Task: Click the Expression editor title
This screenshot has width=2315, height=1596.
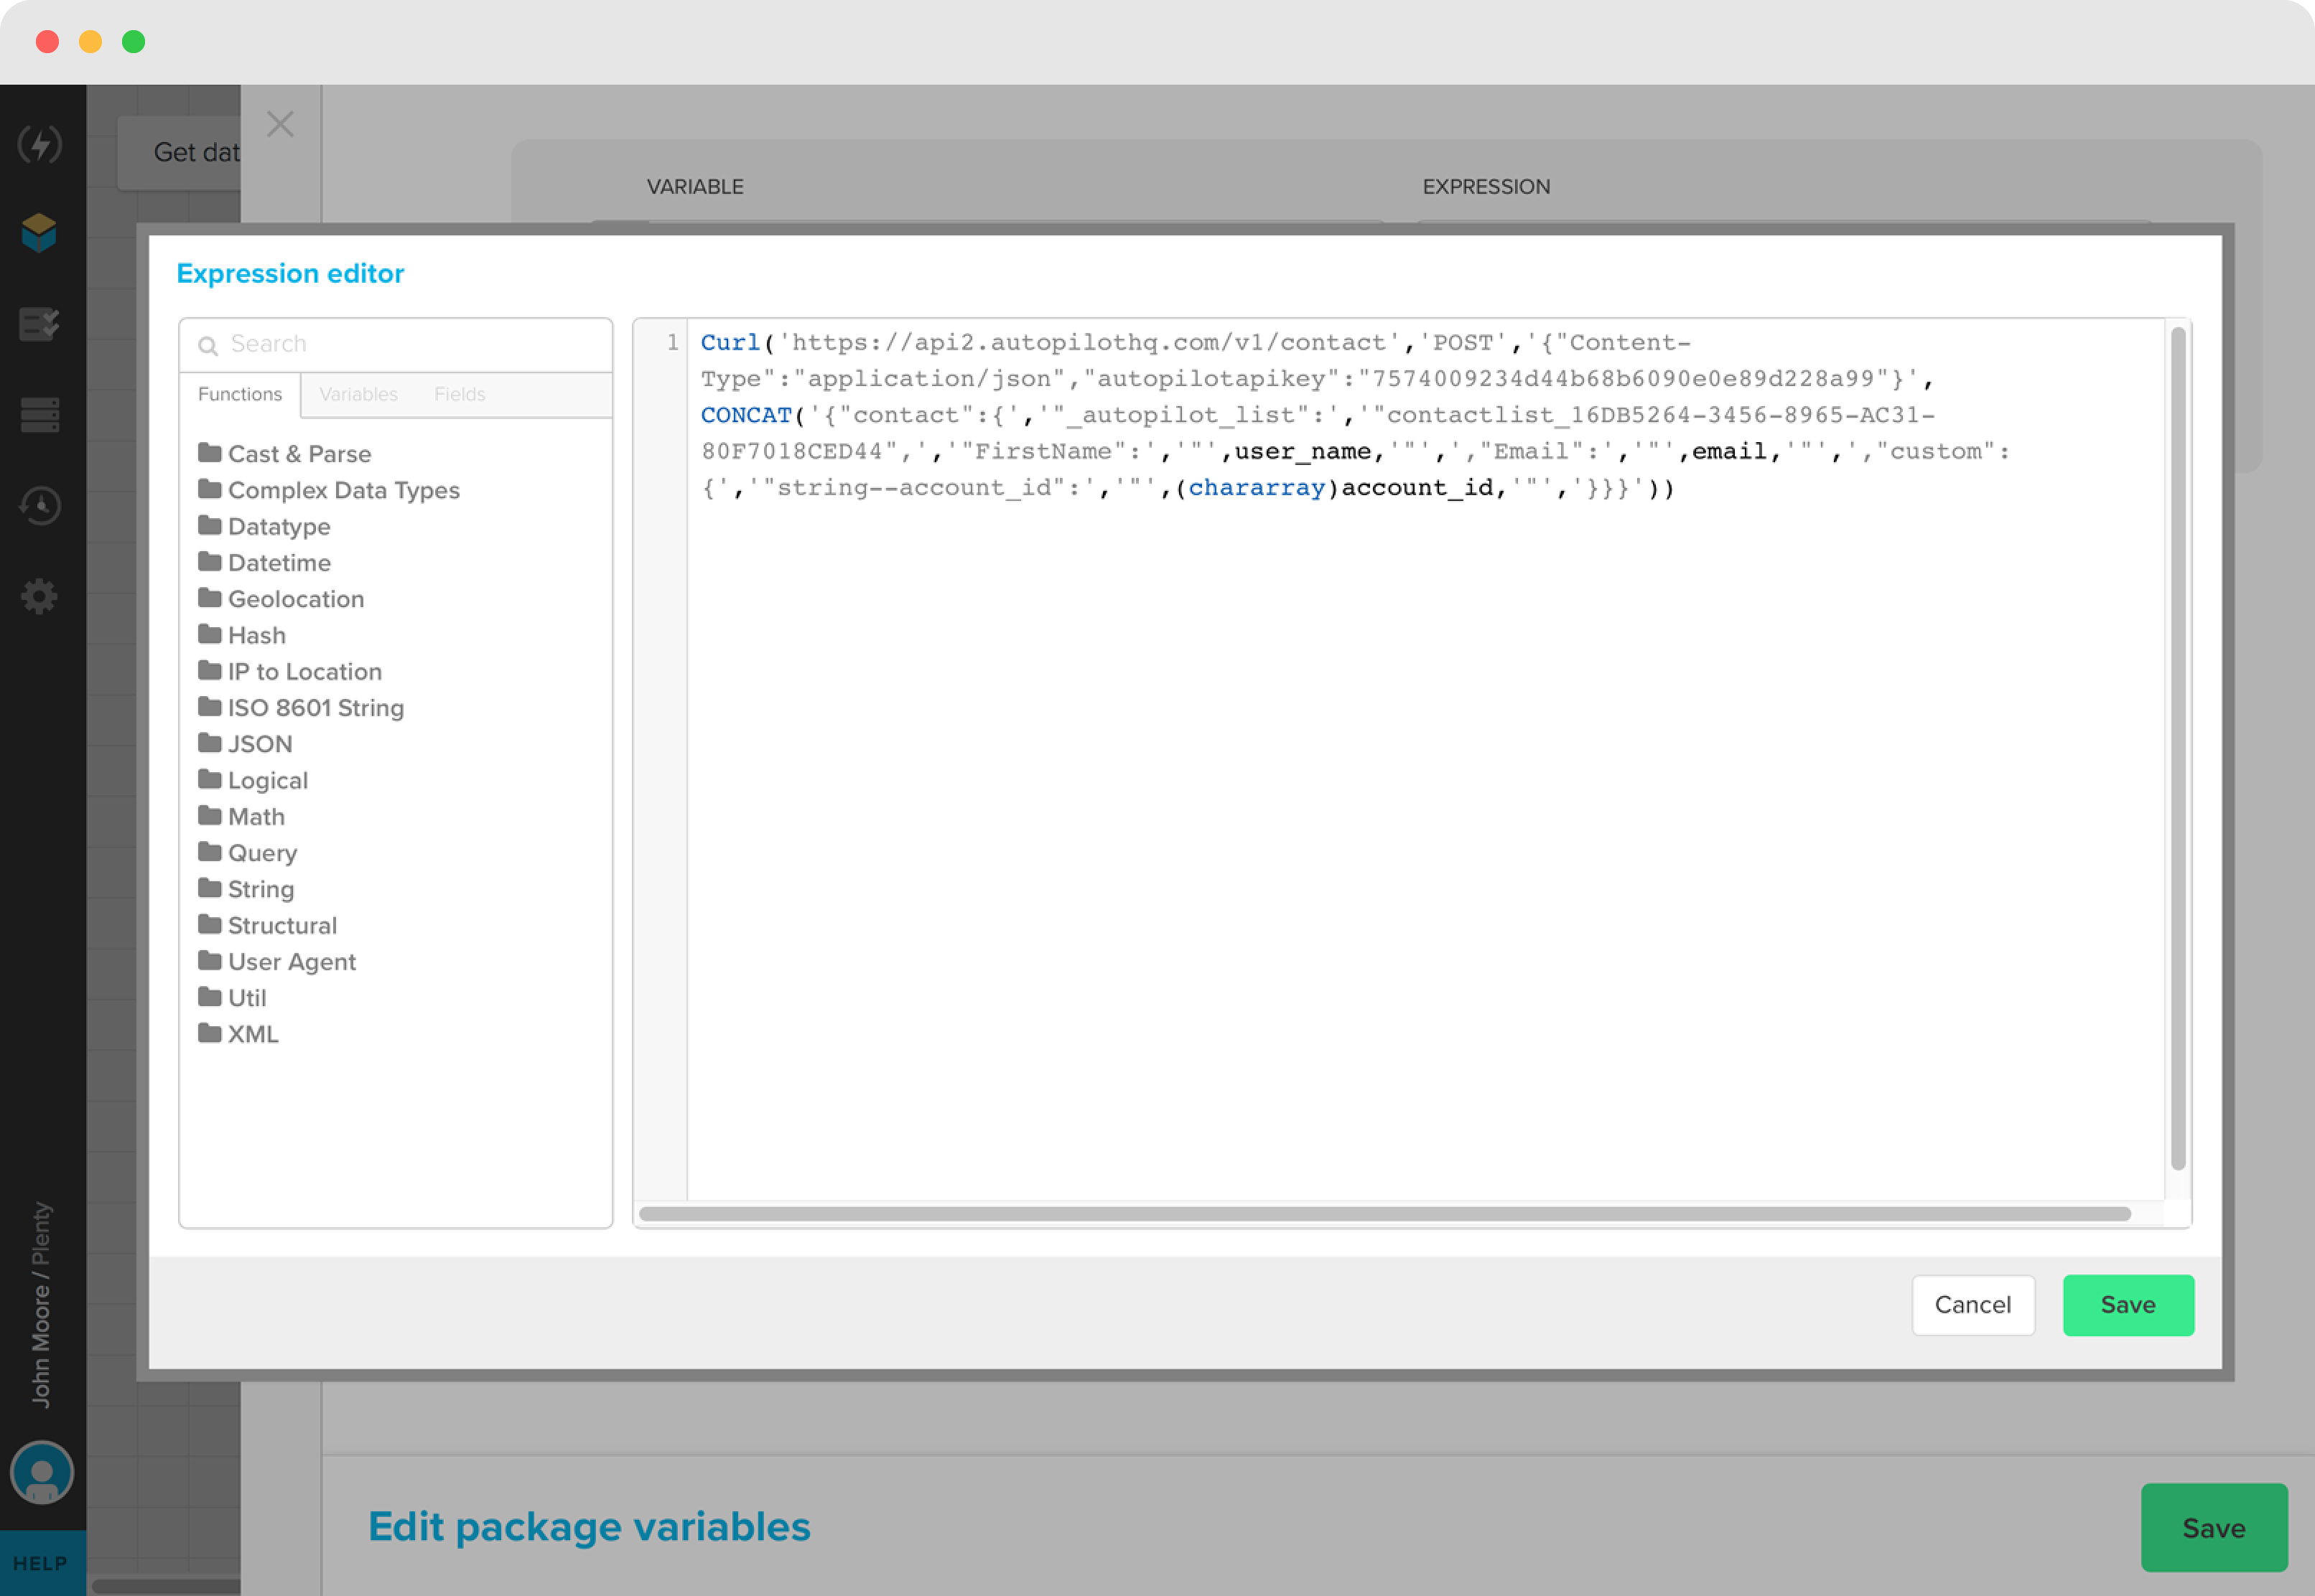Action: point(290,273)
